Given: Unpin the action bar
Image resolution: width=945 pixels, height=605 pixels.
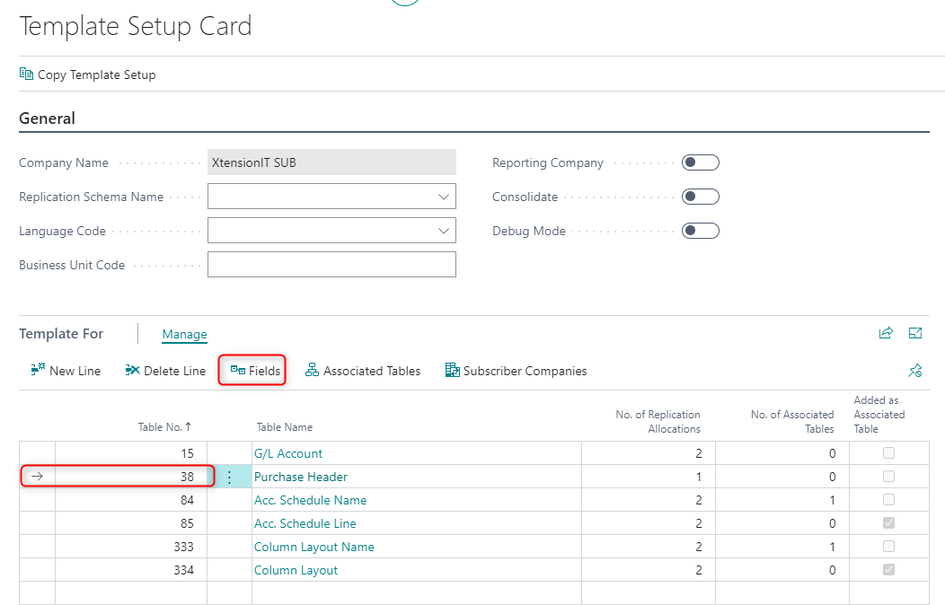Looking at the screenshot, I should [915, 370].
